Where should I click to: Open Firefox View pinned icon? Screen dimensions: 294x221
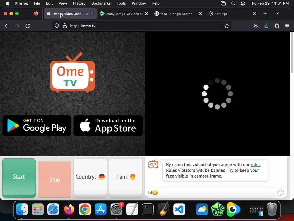point(36,14)
